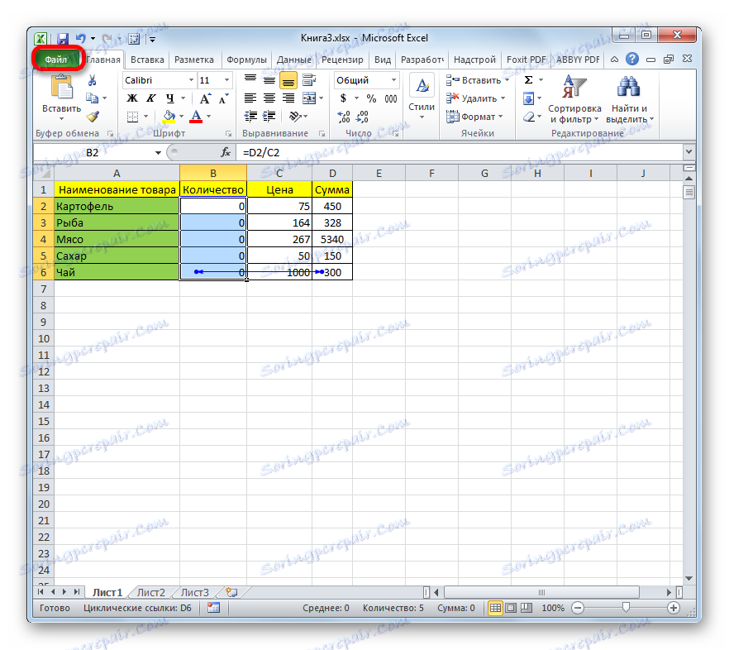Screen dimensions: 729x650
Task: Open the Общий number format dropdown
Action: tap(393, 80)
